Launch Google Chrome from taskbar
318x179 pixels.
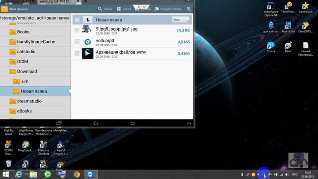pos(77,175)
